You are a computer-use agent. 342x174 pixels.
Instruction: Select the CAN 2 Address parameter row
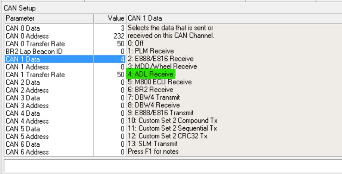(65, 90)
